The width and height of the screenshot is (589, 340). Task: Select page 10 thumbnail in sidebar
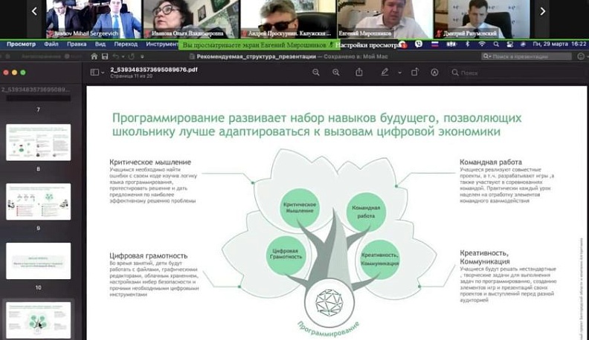pos(39,261)
